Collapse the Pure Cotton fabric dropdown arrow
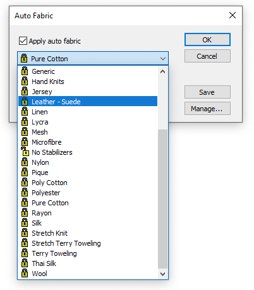 (163, 59)
